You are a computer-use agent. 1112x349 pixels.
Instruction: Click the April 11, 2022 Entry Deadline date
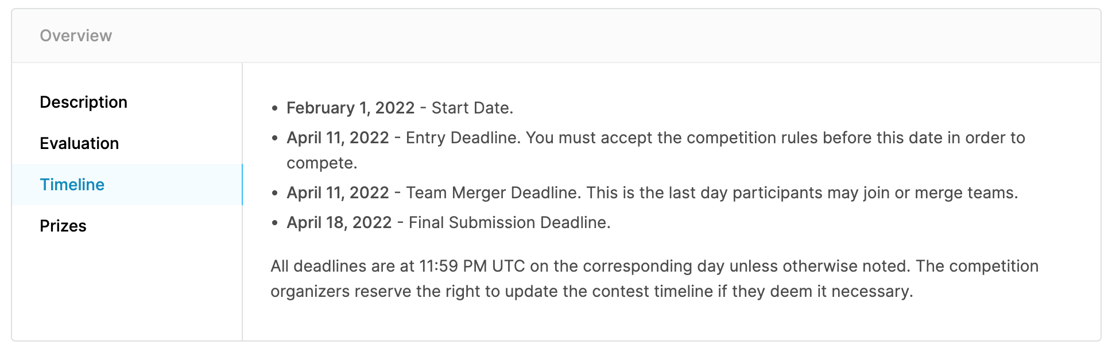point(338,138)
